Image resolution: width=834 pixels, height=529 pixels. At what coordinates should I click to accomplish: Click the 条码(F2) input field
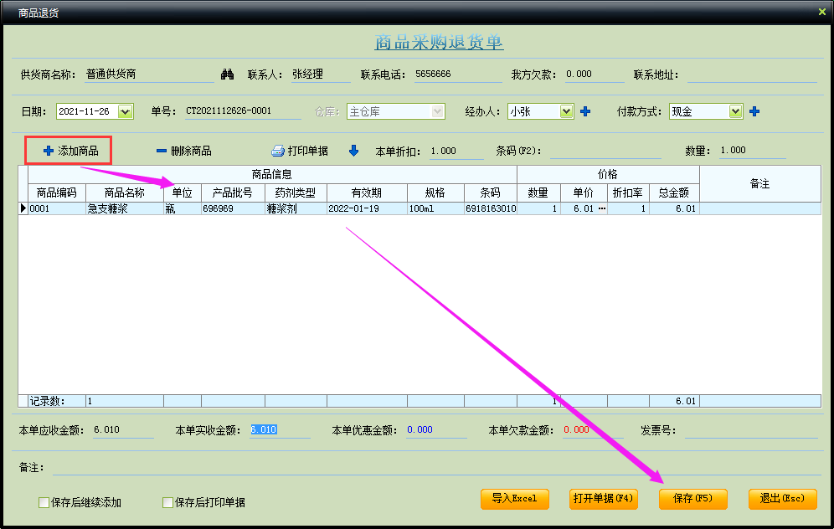click(605, 151)
